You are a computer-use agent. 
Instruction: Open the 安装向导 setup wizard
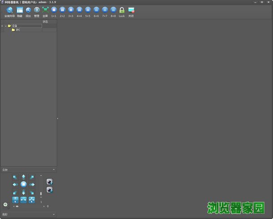point(9,10)
